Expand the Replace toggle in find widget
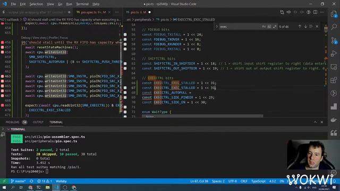 click(216, 27)
